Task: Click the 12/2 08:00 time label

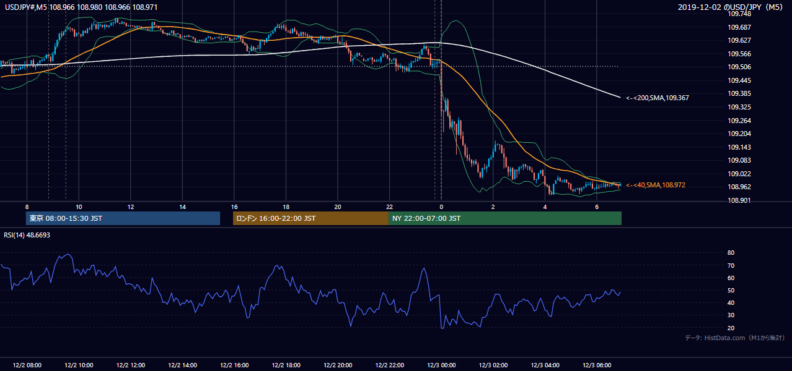Action: pyautogui.click(x=27, y=365)
